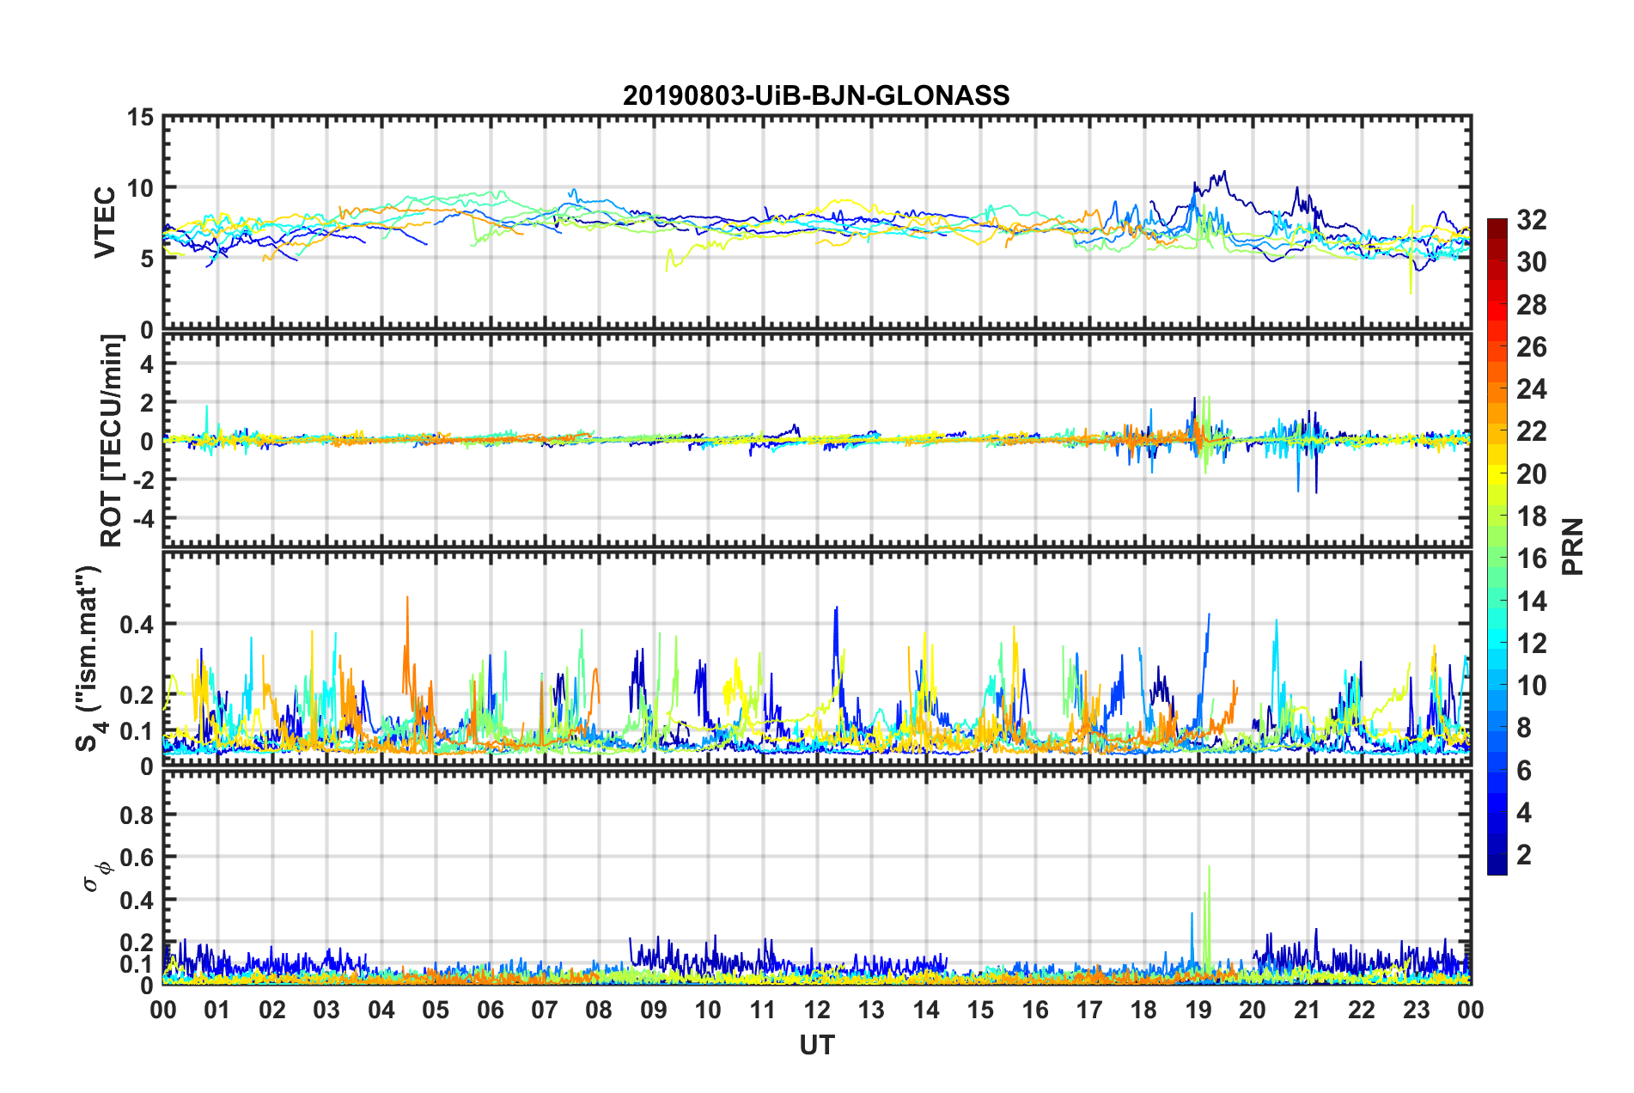
Task: Click colorbar tick label 22
Action: coord(1532,431)
